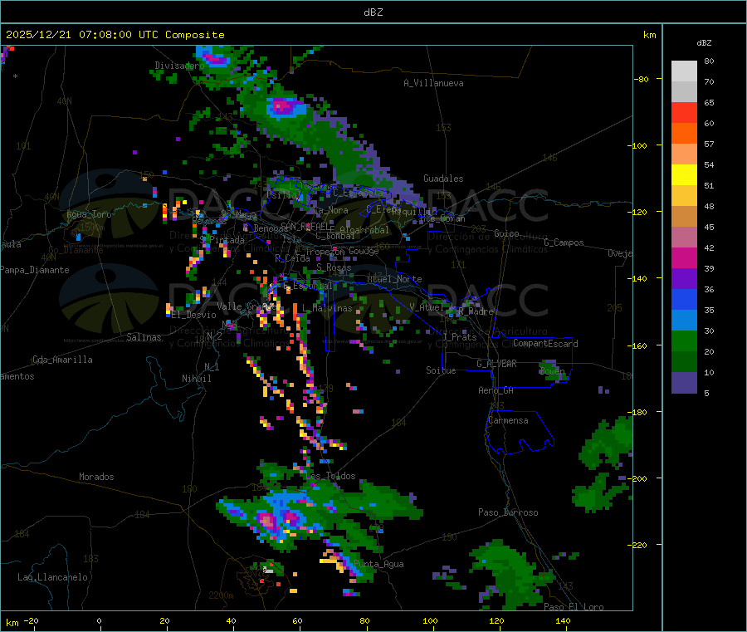Image resolution: width=747 pixels, height=632 pixels.
Task: Click the Bowen label
Action: click(552, 370)
